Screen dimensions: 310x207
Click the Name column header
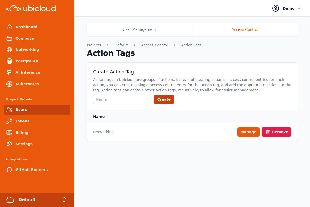[x=99, y=117]
